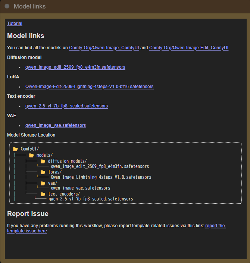Click the loras/ folder icon
The height and width of the screenshot is (263, 250).
click(43, 172)
